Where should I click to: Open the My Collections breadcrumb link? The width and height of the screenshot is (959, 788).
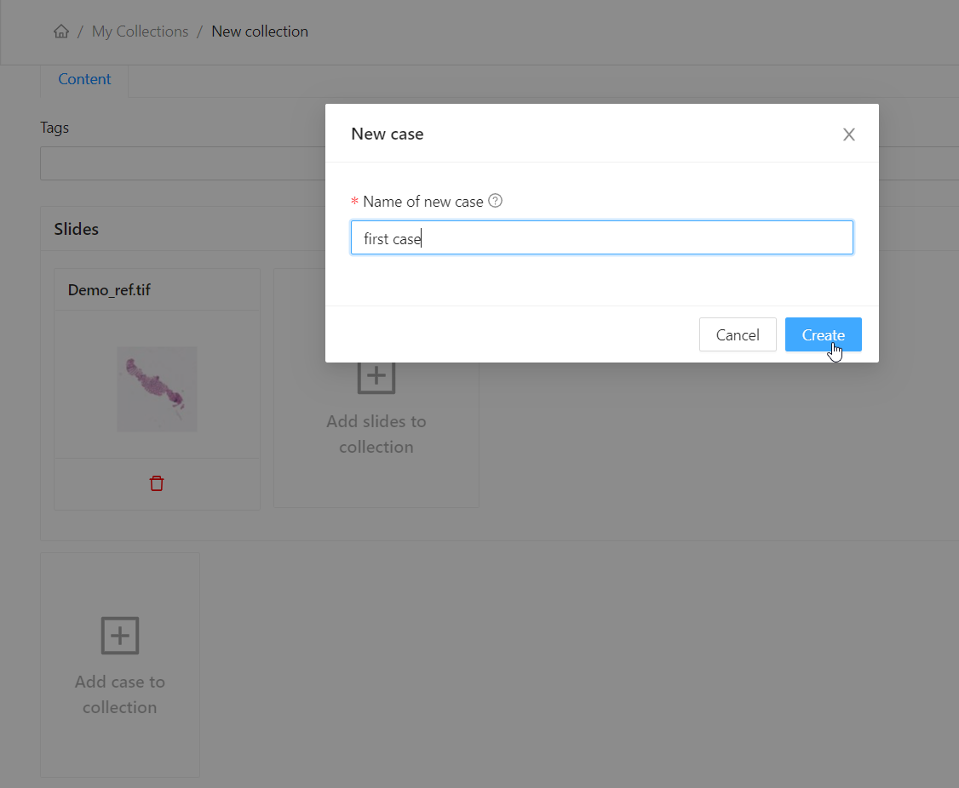(x=140, y=31)
